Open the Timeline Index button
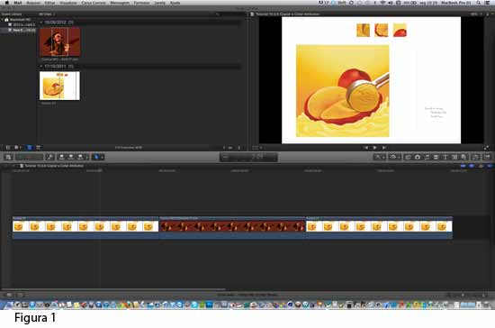The image size is (495, 328). [9, 295]
